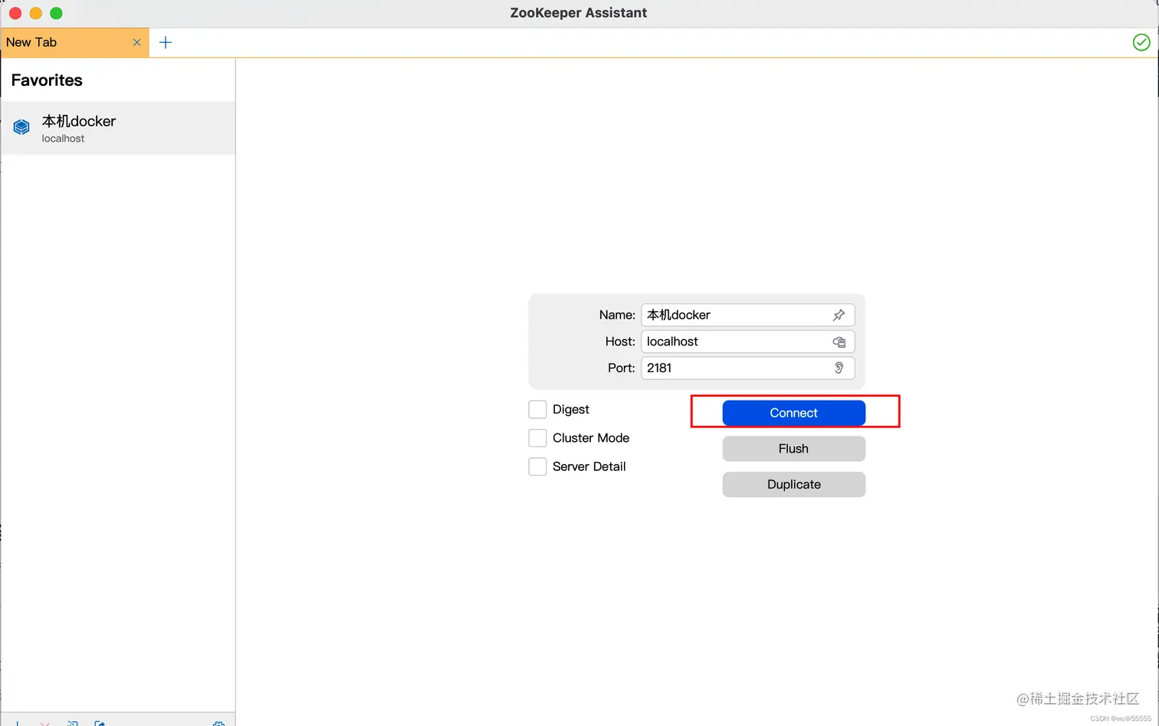
Task: Delete favorite using the red X icon
Action: tap(44, 724)
